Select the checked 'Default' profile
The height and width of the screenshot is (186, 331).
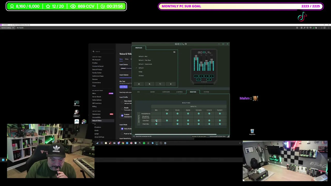point(141,68)
